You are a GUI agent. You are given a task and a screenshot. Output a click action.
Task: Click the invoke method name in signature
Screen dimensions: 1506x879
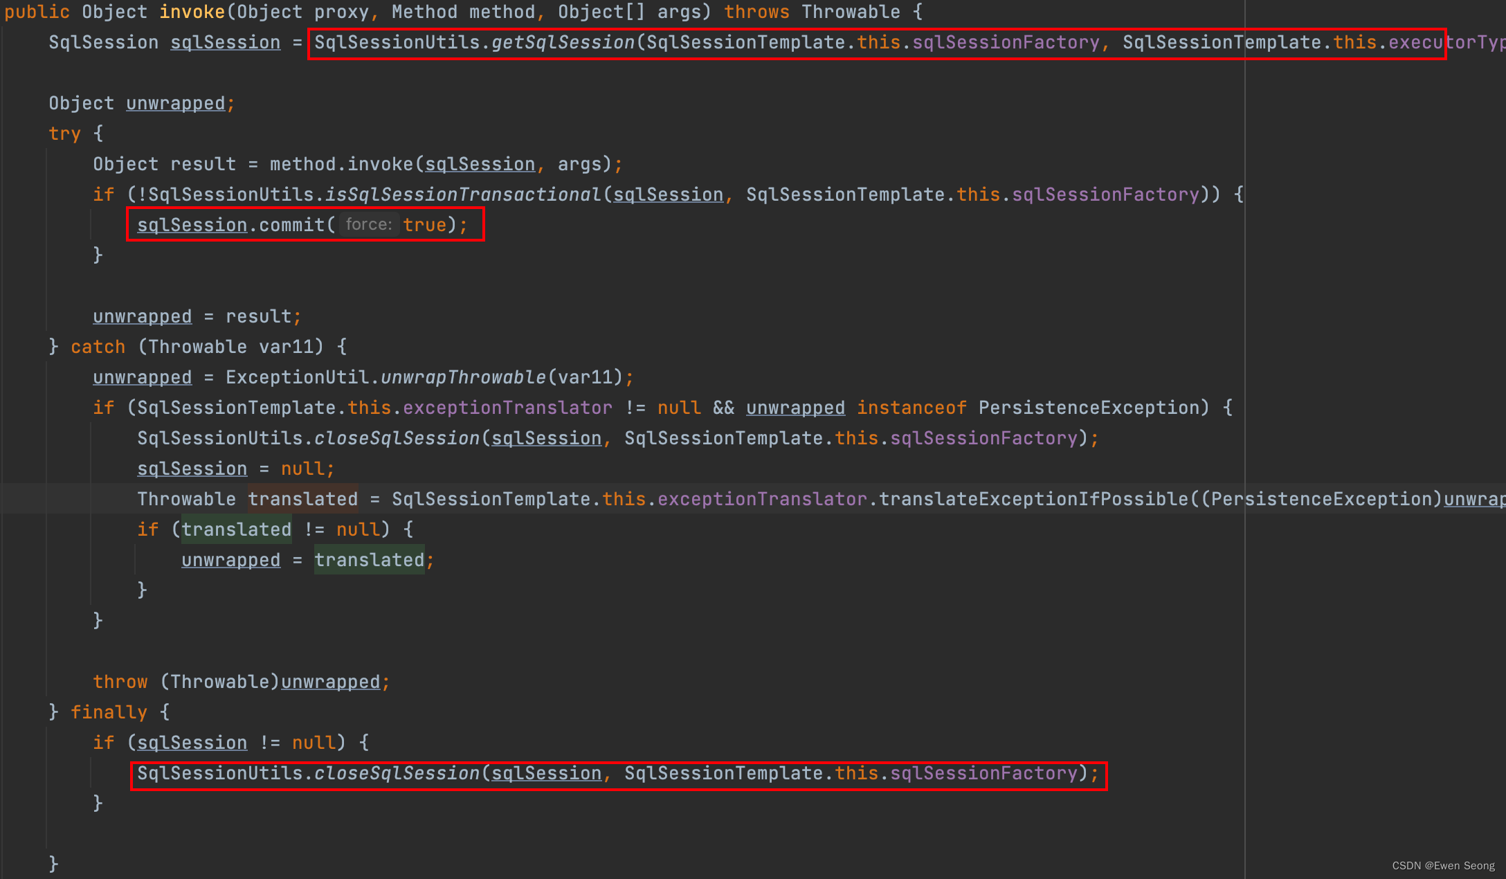tap(192, 12)
